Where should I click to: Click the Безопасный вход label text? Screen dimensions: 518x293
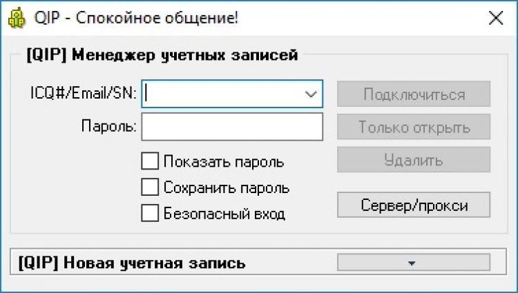224,214
